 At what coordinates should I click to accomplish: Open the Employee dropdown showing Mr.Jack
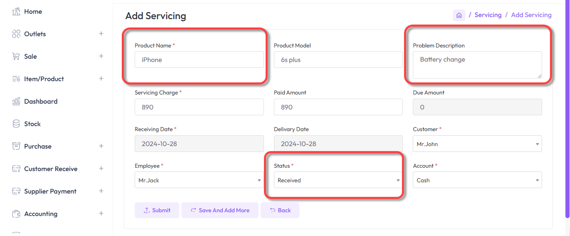199,180
